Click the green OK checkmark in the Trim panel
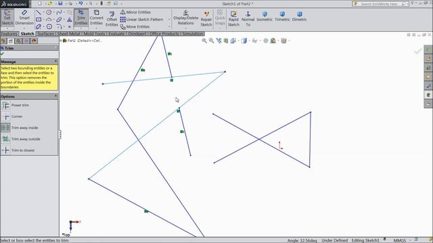The width and height of the screenshot is (433, 243). pos(3,54)
